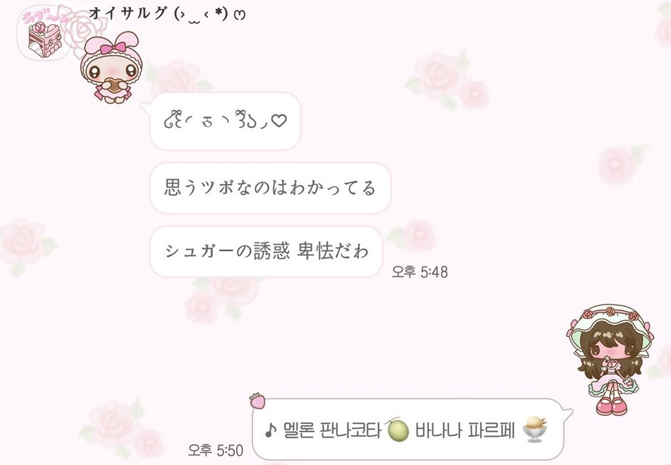This screenshot has height=465, width=671.
Task: Click the 오후 5:48 timestamp
Action: 419,272
